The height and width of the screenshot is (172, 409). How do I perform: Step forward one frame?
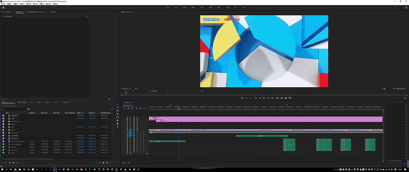268,98
